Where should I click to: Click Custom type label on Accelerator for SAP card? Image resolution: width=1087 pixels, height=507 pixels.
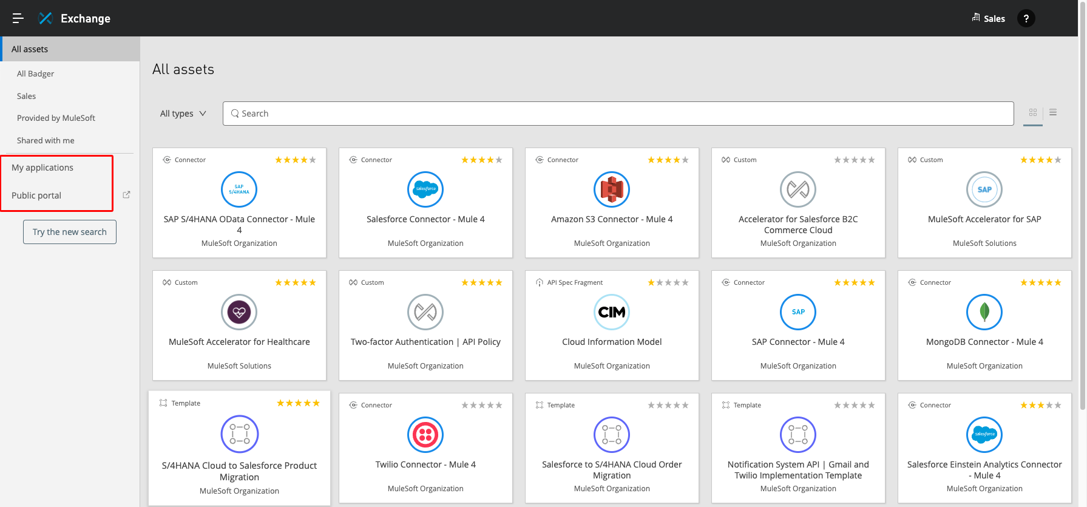click(931, 160)
